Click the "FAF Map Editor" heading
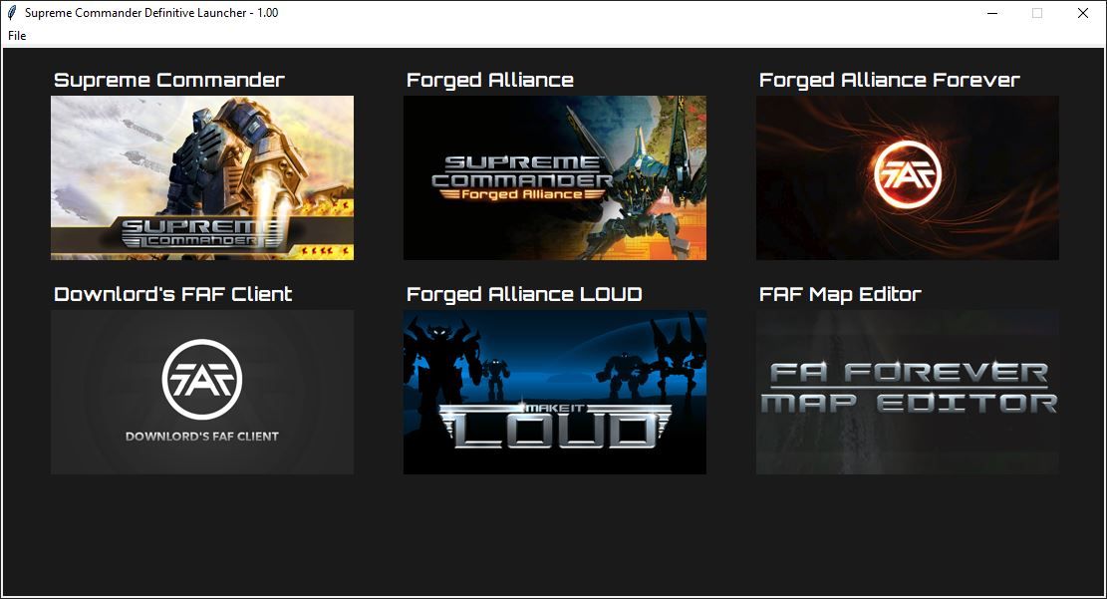This screenshot has width=1107, height=599. tap(840, 295)
